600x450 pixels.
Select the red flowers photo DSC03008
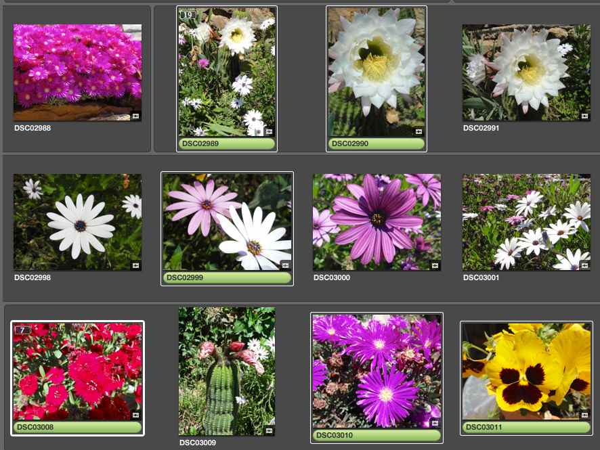pos(77,371)
